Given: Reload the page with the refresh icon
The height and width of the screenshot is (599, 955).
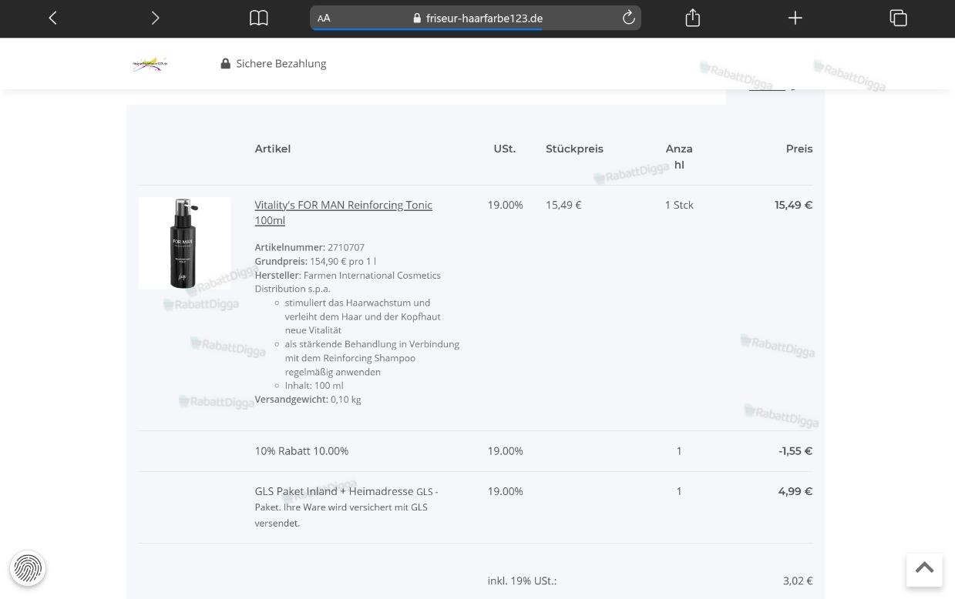Looking at the screenshot, I should pyautogui.click(x=628, y=18).
